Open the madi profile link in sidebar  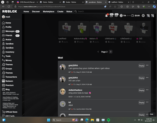click(x=6, y=17)
